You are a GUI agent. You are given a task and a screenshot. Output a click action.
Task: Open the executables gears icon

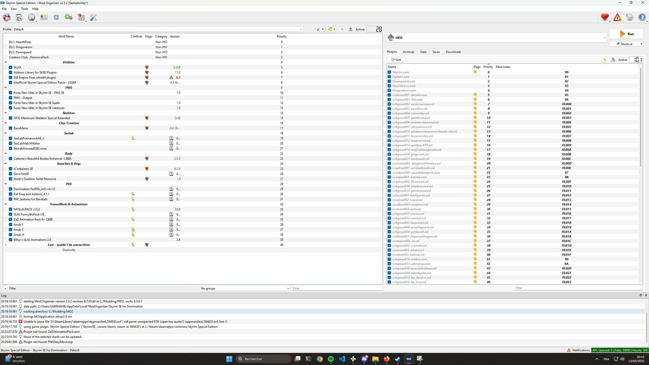coord(69,17)
